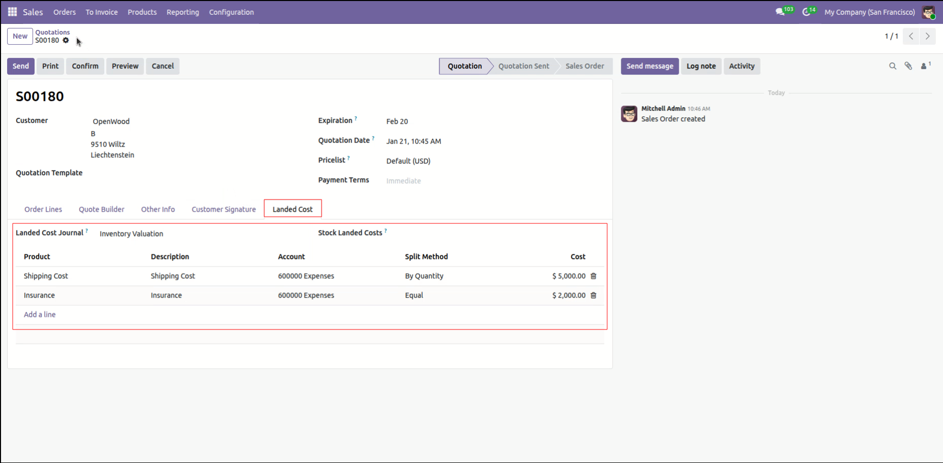The height and width of the screenshot is (463, 943).
Task: Open the Pricelist Default (USD) dropdown
Action: pyautogui.click(x=408, y=161)
